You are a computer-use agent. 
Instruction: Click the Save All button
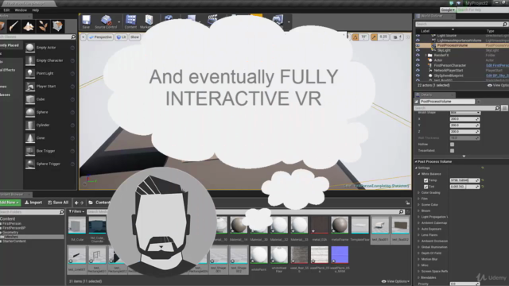(58, 203)
